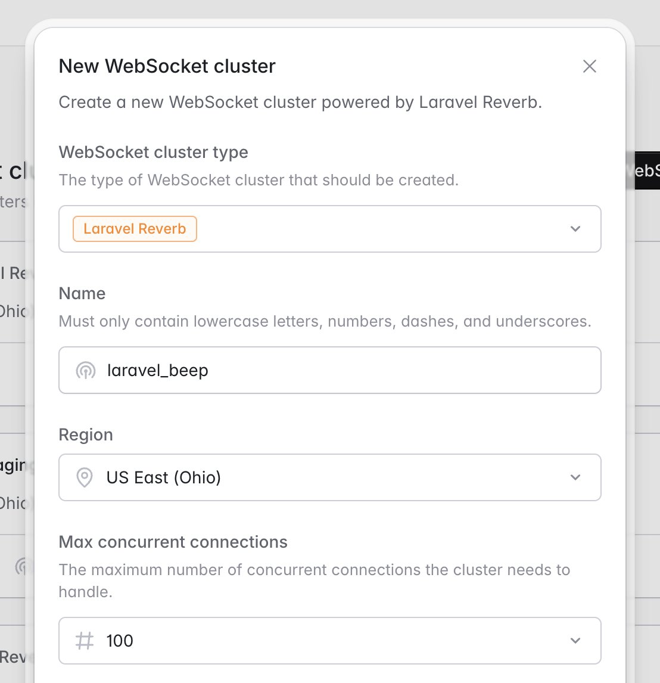Open the Region dropdown US East (Ohio)
This screenshot has height=683, width=660.
[x=330, y=477]
